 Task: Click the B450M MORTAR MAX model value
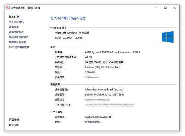(104, 95)
